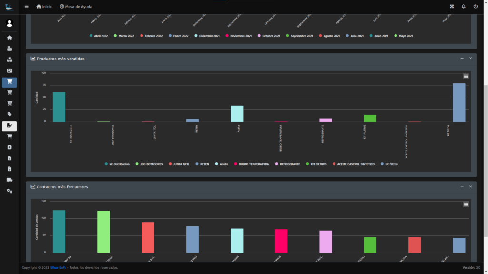Toggle fullscreen using the expand arrows icon
This screenshot has width=488, height=274.
pos(452,7)
